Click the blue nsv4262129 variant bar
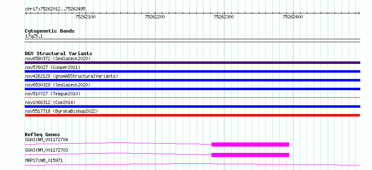This screenshot has height=170, width=372. click(x=192, y=80)
